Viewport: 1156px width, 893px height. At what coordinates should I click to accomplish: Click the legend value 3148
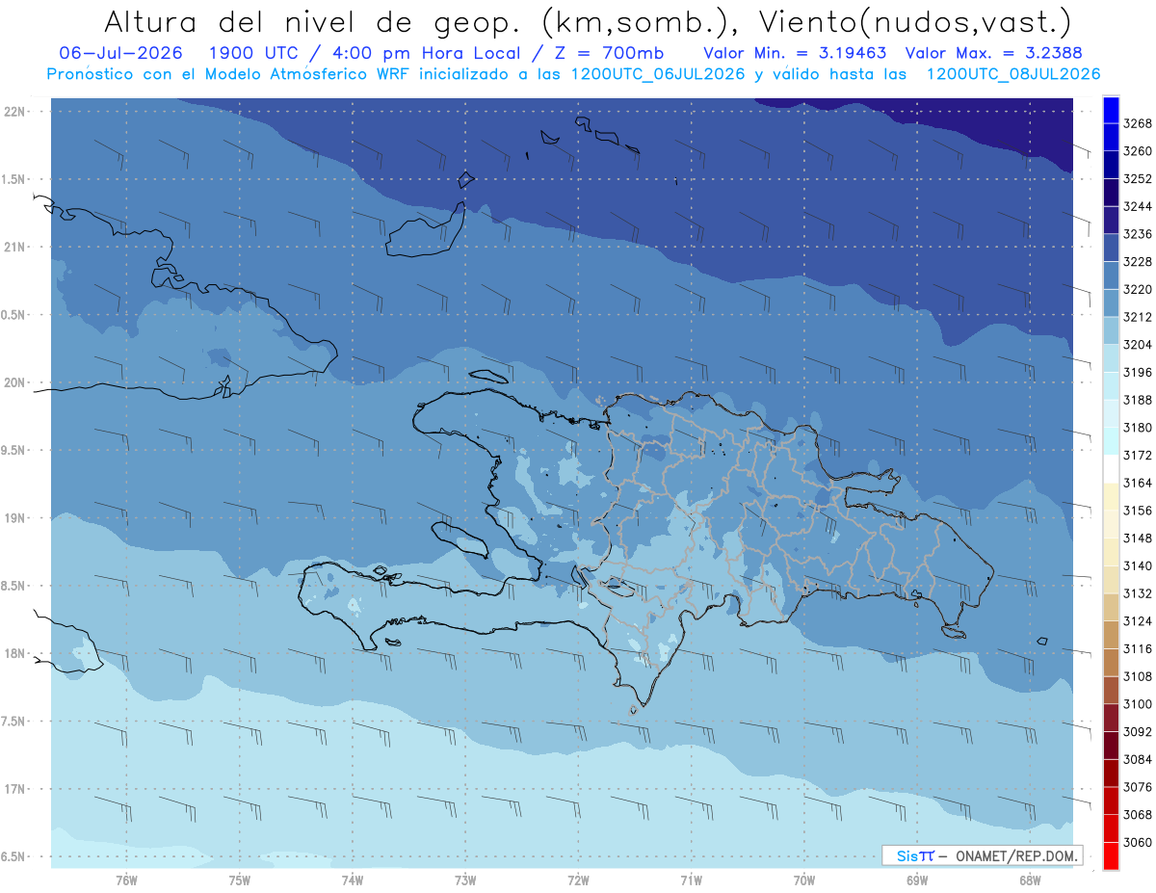[x=1137, y=538]
